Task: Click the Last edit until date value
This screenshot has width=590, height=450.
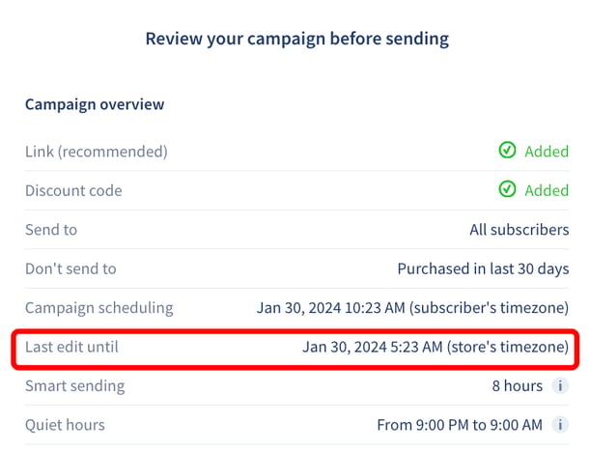Action: click(x=435, y=347)
